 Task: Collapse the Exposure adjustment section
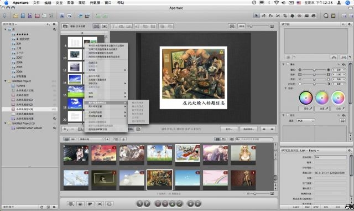pyautogui.click(x=283, y=64)
